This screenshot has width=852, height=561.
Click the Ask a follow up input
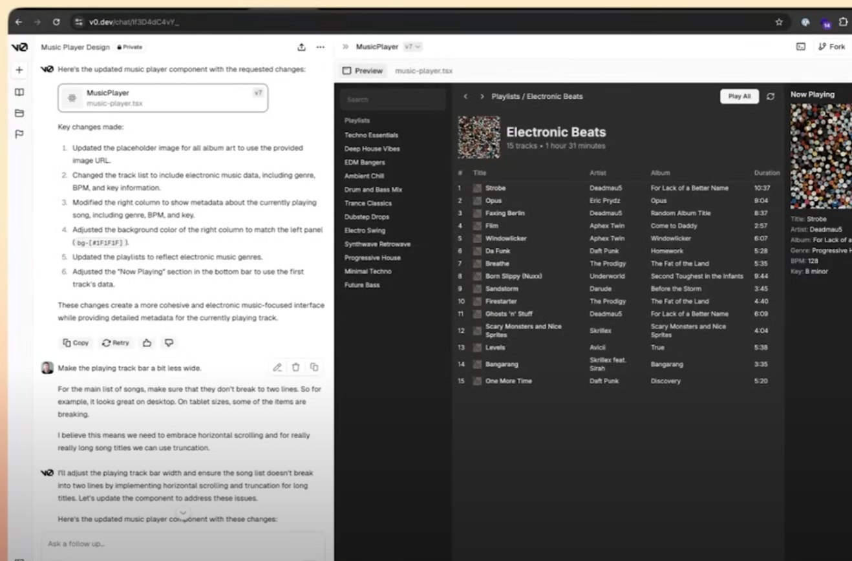(183, 544)
